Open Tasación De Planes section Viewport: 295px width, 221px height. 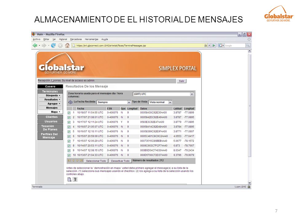point(50,128)
